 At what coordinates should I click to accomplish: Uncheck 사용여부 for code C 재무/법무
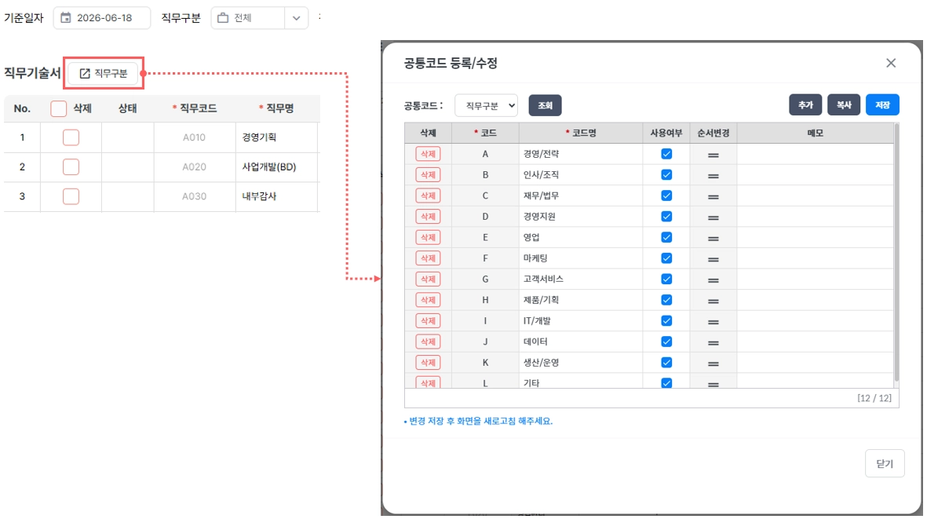[x=666, y=195]
